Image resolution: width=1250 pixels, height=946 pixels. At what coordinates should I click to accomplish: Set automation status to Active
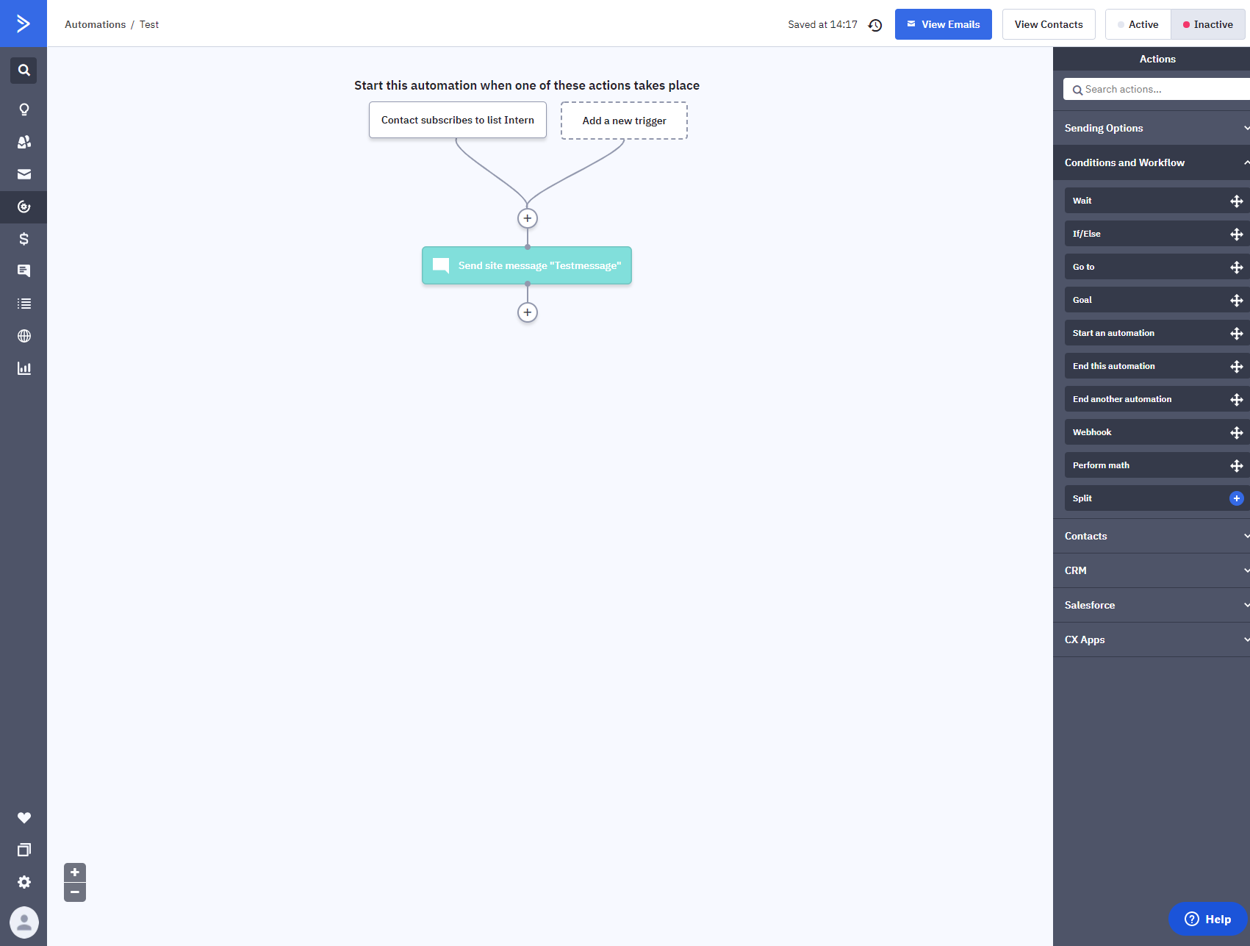coord(1138,24)
